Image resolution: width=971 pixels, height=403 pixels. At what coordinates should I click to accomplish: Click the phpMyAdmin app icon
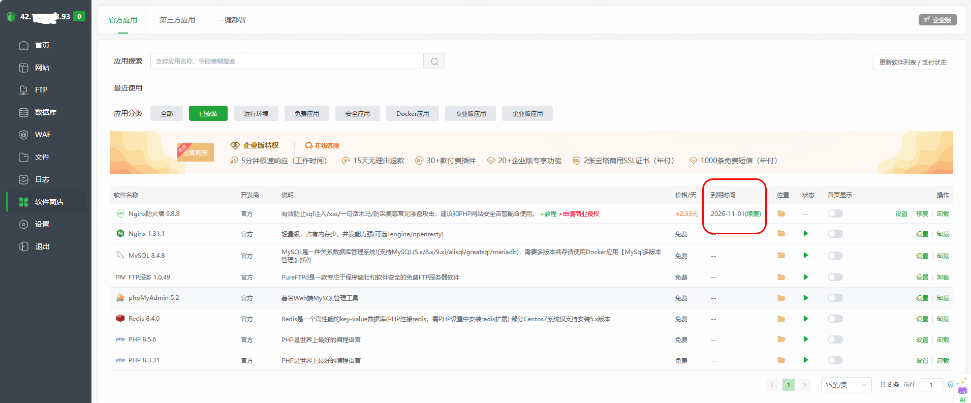click(x=120, y=297)
